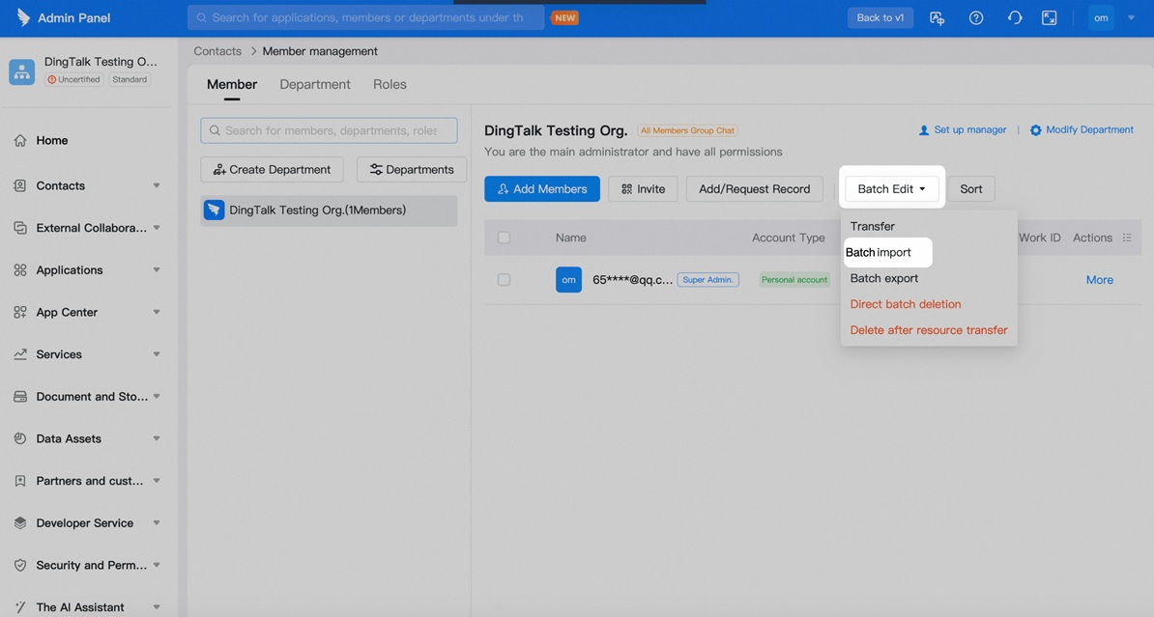Image resolution: width=1154 pixels, height=617 pixels.
Task: Open the More link in Actions column
Action: tap(1100, 280)
